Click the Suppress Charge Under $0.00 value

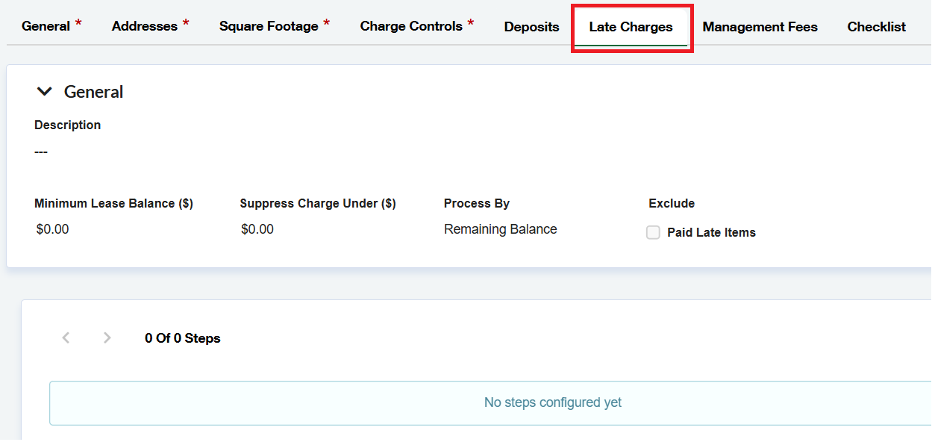[257, 229]
